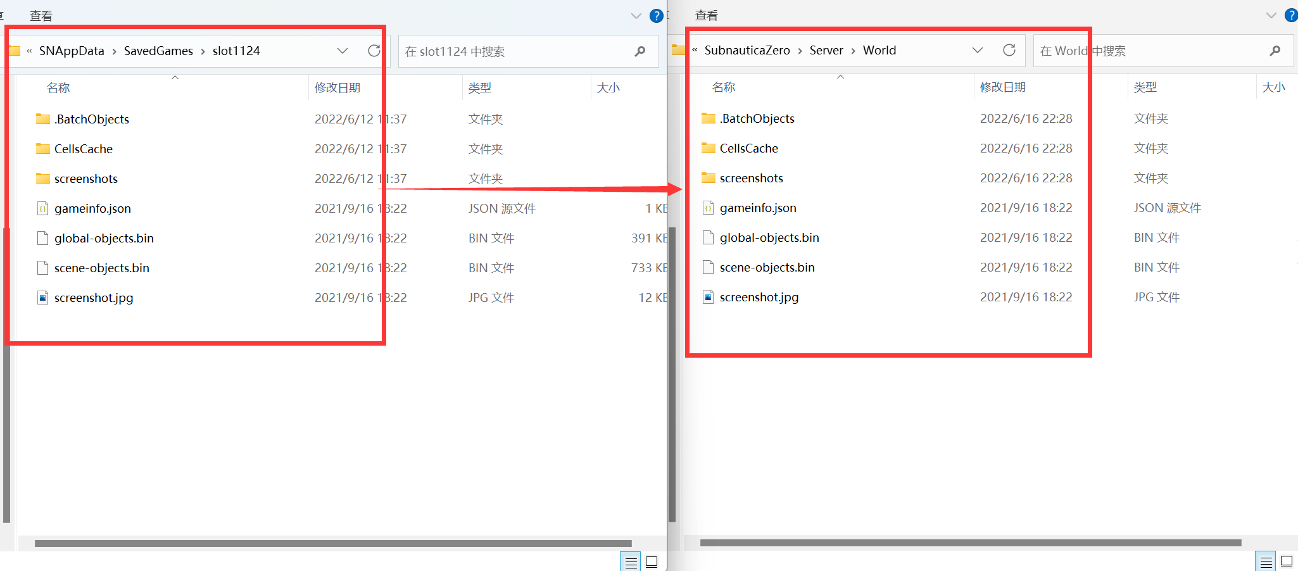Switch World window to large icons view
The image size is (1298, 571).
pyautogui.click(x=1287, y=561)
